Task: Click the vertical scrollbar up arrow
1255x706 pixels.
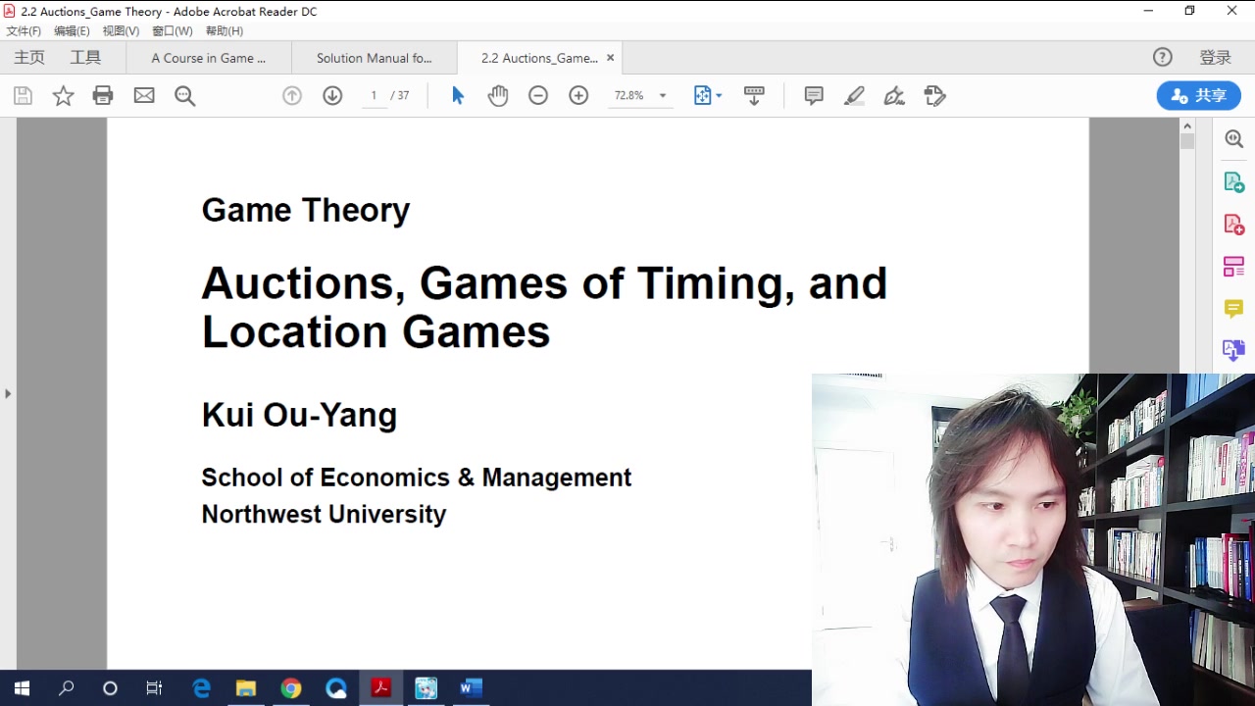Action: (x=1187, y=126)
